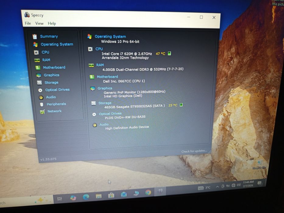Click "PLDS DVD+-RW DU-8A3S" text
284x213 pixels.
(125, 117)
